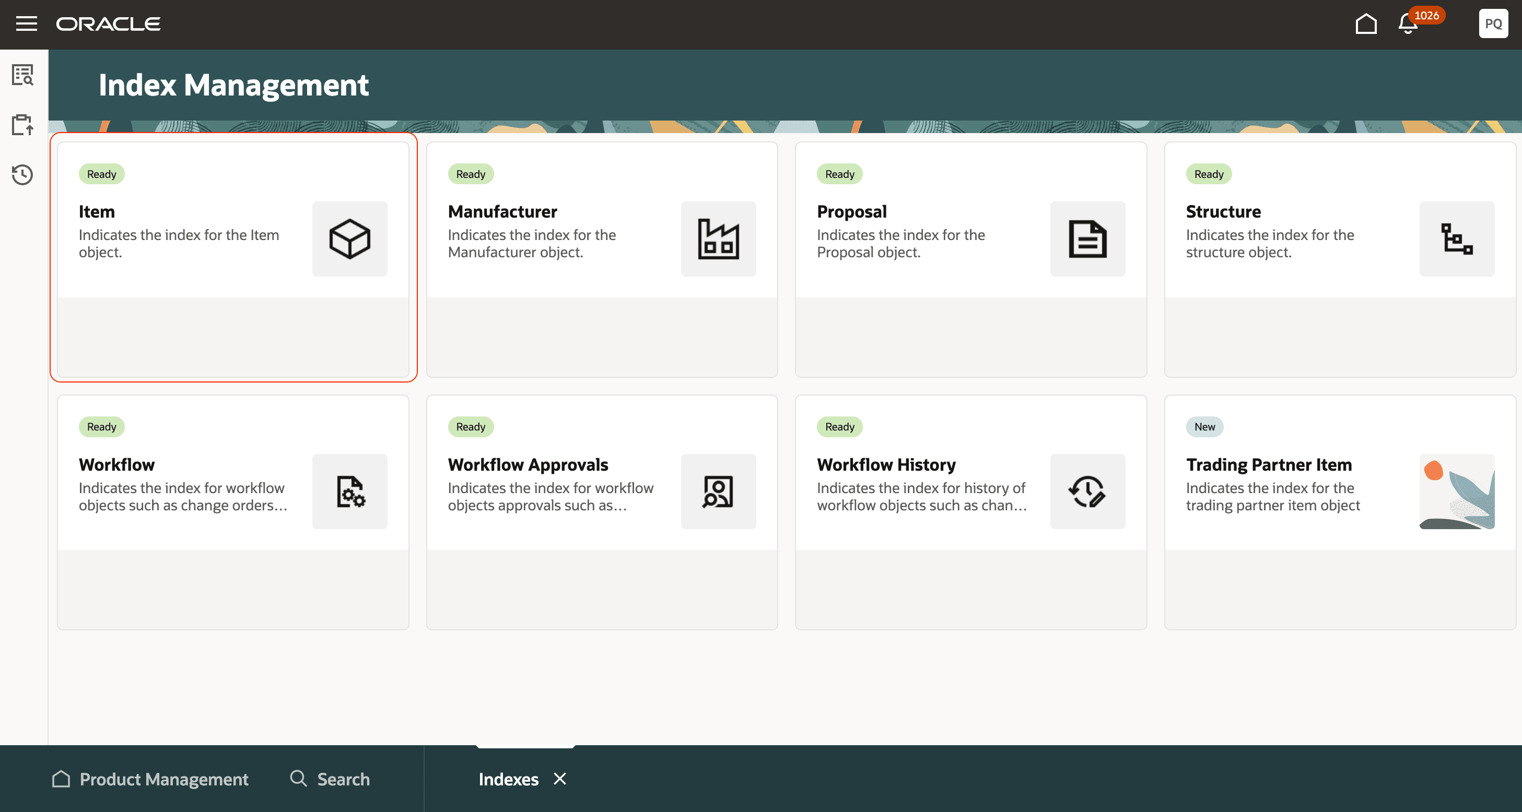The height and width of the screenshot is (812, 1522).
Task: Open the PQ user profile menu
Action: click(1492, 24)
